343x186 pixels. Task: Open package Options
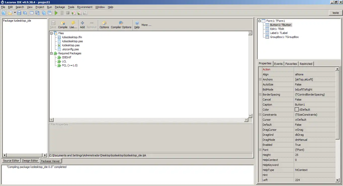click(104, 25)
